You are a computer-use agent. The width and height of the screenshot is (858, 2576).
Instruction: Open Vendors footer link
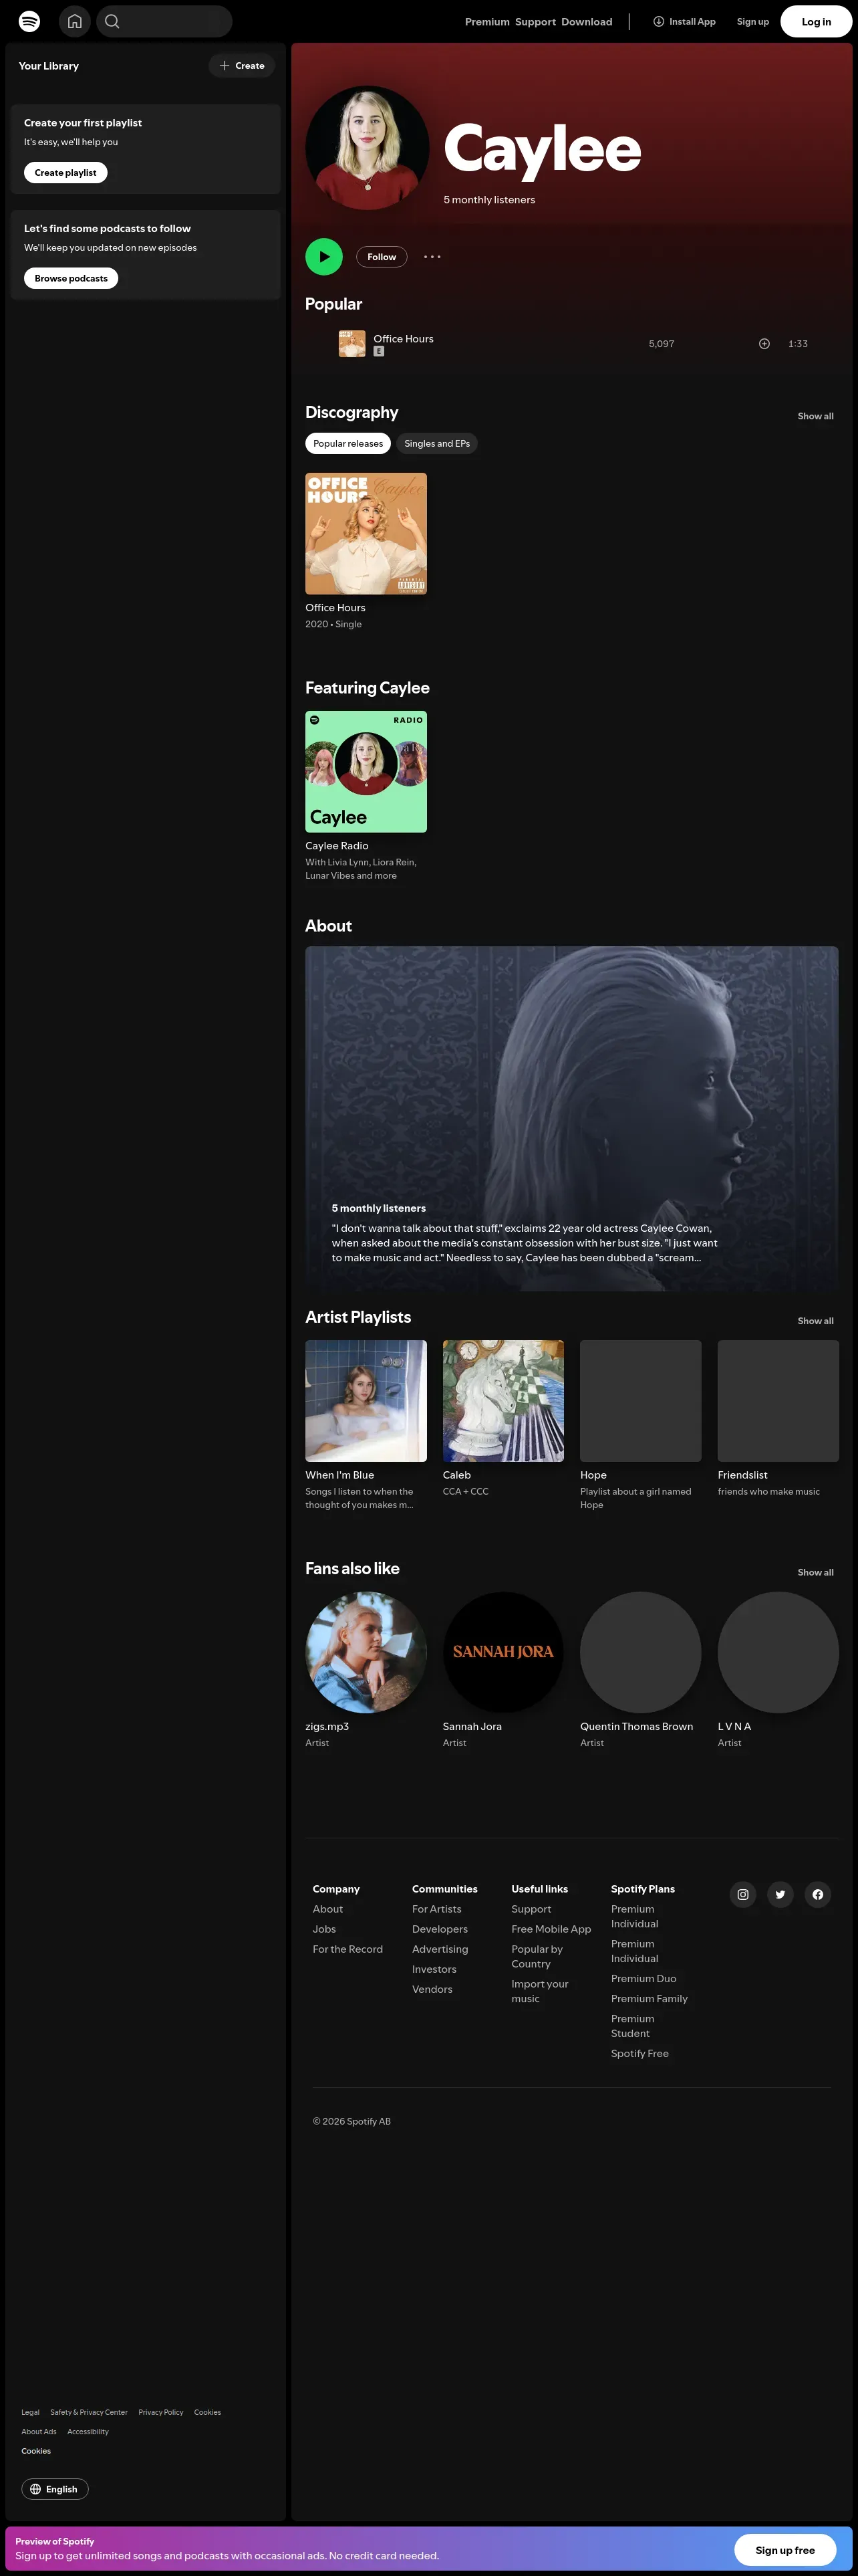tap(432, 1989)
